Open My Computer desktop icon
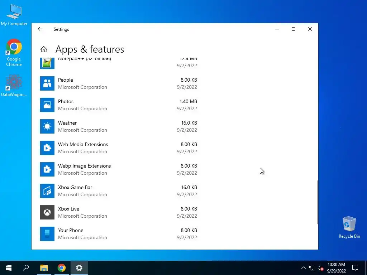The width and height of the screenshot is (367, 275). (14, 14)
